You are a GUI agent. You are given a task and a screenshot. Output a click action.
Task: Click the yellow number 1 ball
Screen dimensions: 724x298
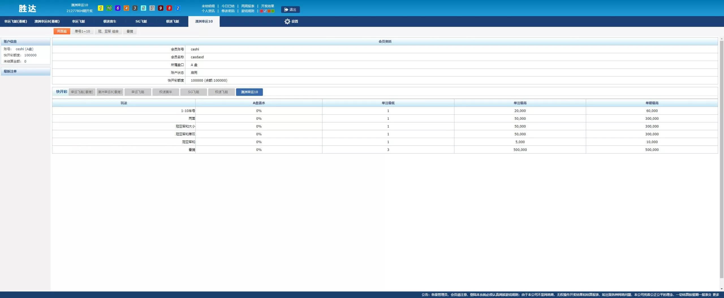(x=100, y=8)
